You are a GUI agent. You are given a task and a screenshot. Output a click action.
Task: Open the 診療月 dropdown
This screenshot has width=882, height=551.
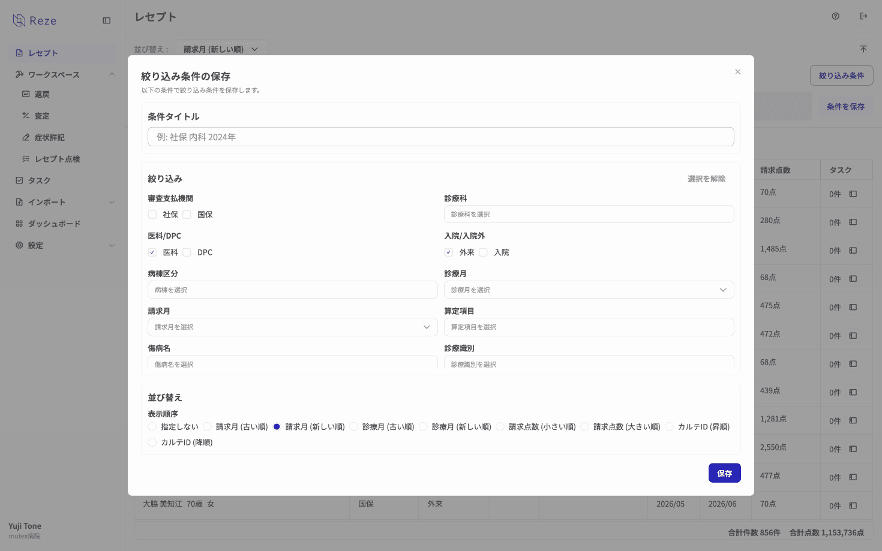point(589,290)
